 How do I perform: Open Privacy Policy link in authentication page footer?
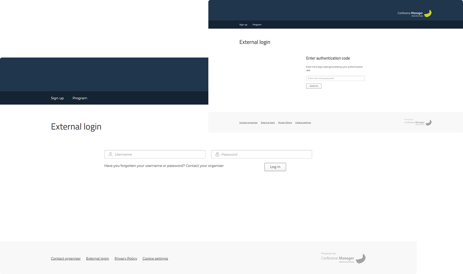pos(285,122)
